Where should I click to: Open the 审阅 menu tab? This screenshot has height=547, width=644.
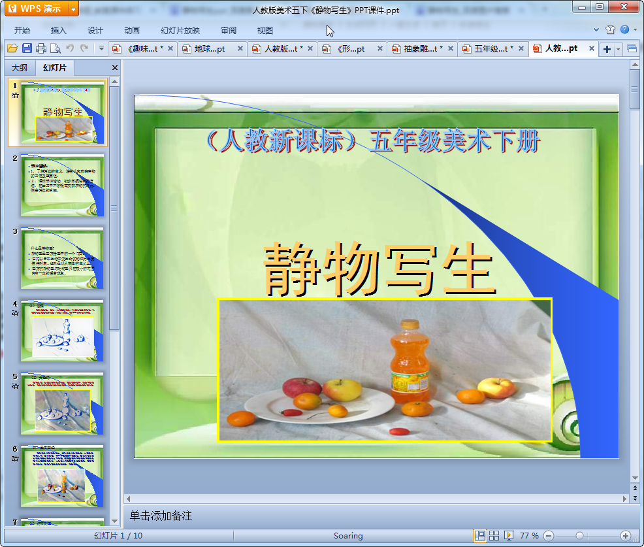point(229,31)
